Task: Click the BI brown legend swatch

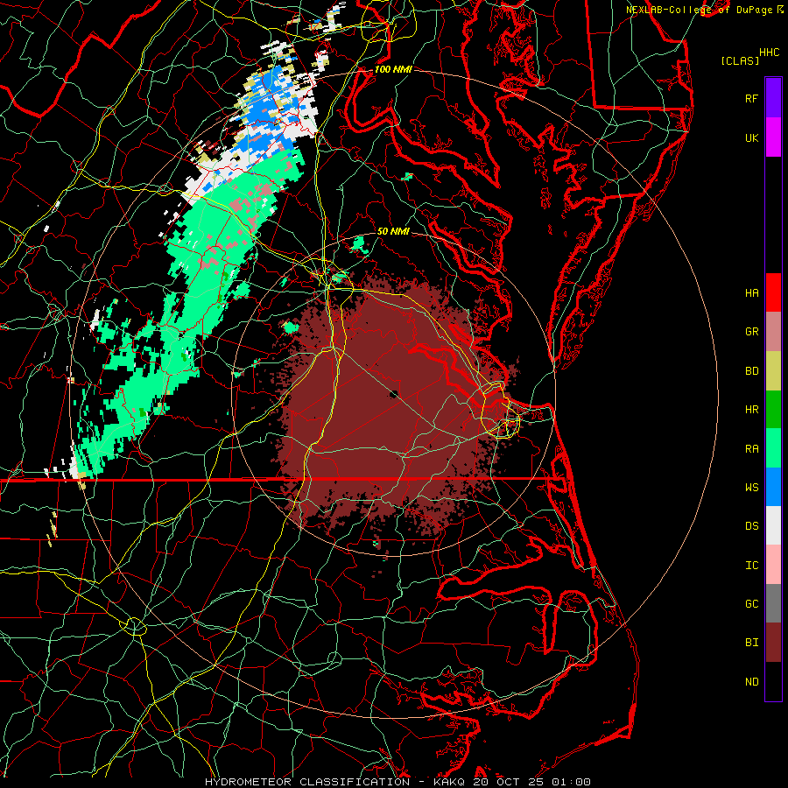Action: click(x=773, y=643)
